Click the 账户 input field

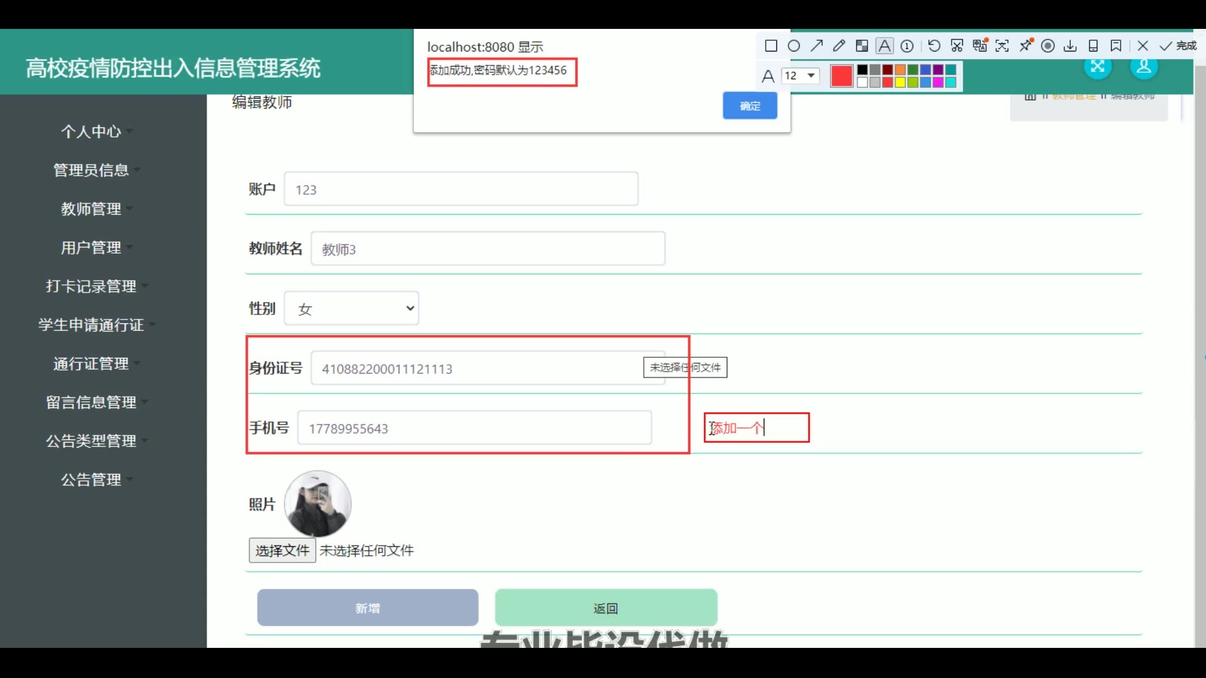coord(461,189)
